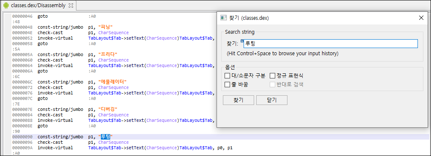Viewport: 431px width, 156px height.
Task: Click :A0 target on line 0000006A
Action: (x=92, y=71)
